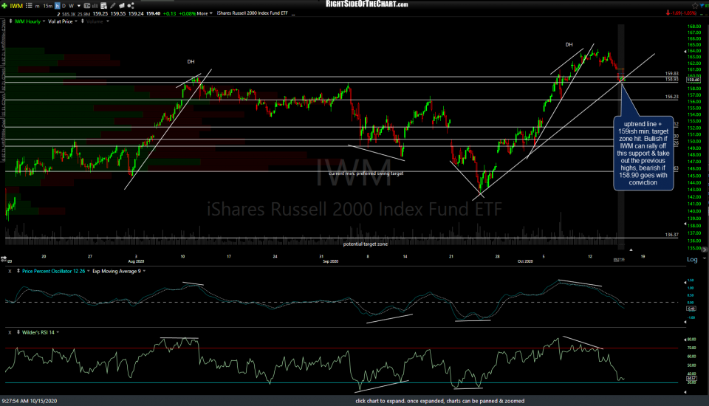The height and width of the screenshot is (406, 709).
Task: Open the Volume indicator dropdown
Action: 108,21
